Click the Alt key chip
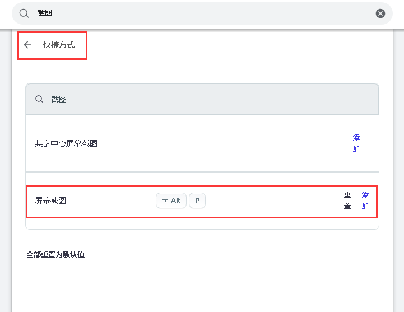The height and width of the screenshot is (312, 404). pos(171,201)
